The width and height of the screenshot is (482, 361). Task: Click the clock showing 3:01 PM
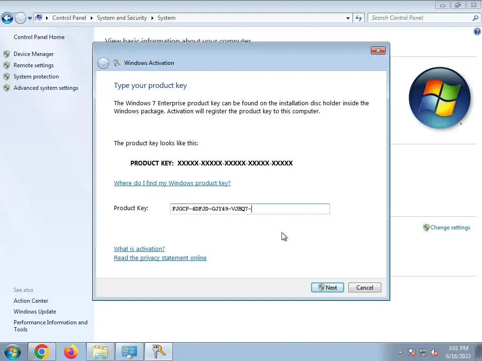pyautogui.click(x=458, y=348)
